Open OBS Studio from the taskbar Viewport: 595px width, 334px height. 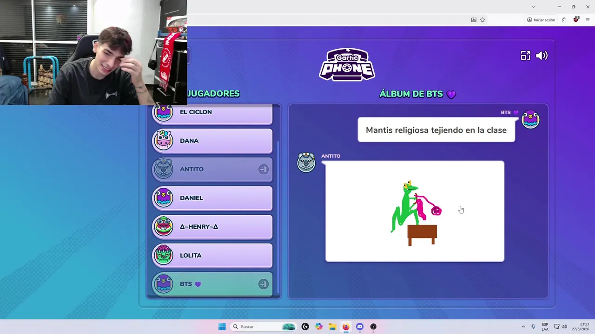click(373, 327)
